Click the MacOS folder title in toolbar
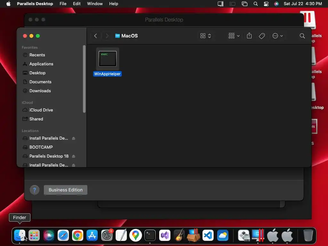Viewport: 328px width, 246px height. coord(127,36)
